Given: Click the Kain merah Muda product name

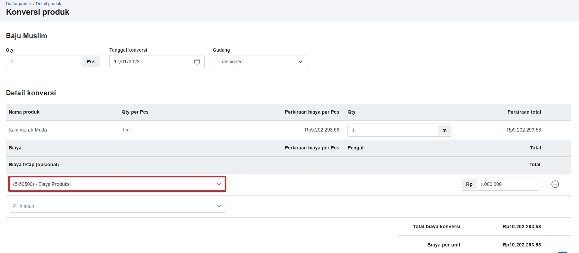Looking at the screenshot, I should click(28, 130).
